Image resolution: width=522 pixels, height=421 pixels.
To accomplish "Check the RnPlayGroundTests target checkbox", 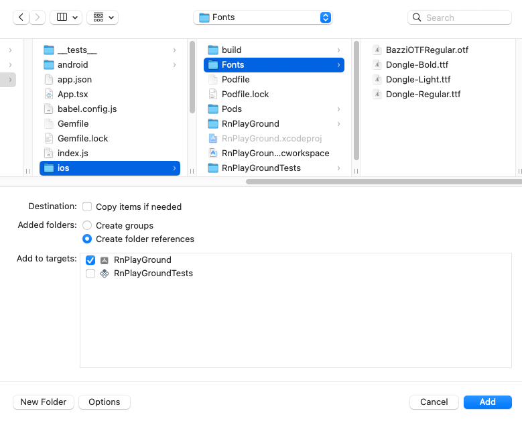I will click(x=90, y=274).
